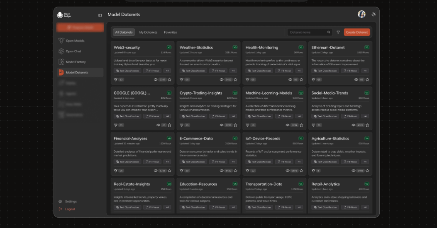This screenshot has height=228, width=437.
Task: Toggle light/dark theme sun icon
Action: pyautogui.click(x=374, y=14)
